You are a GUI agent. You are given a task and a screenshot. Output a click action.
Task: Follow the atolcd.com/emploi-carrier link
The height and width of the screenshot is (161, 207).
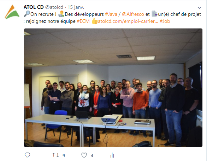(x=128, y=21)
